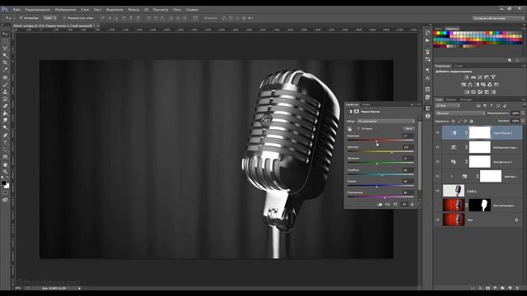
Task: Open the layer filter kind dropdown
Action: [x=447, y=106]
